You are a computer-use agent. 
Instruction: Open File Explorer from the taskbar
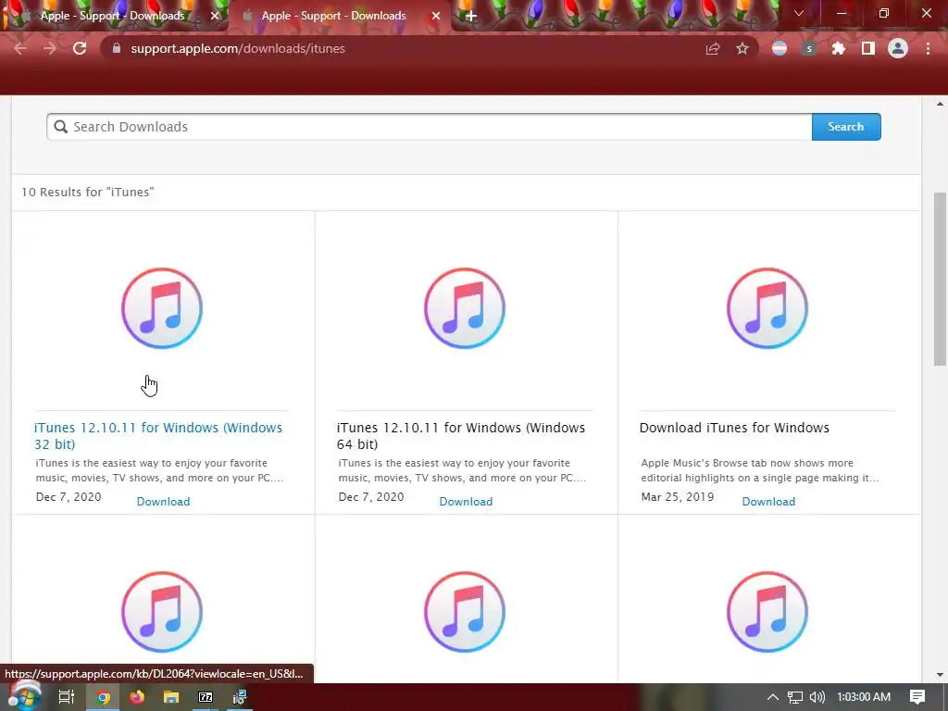coord(171,697)
